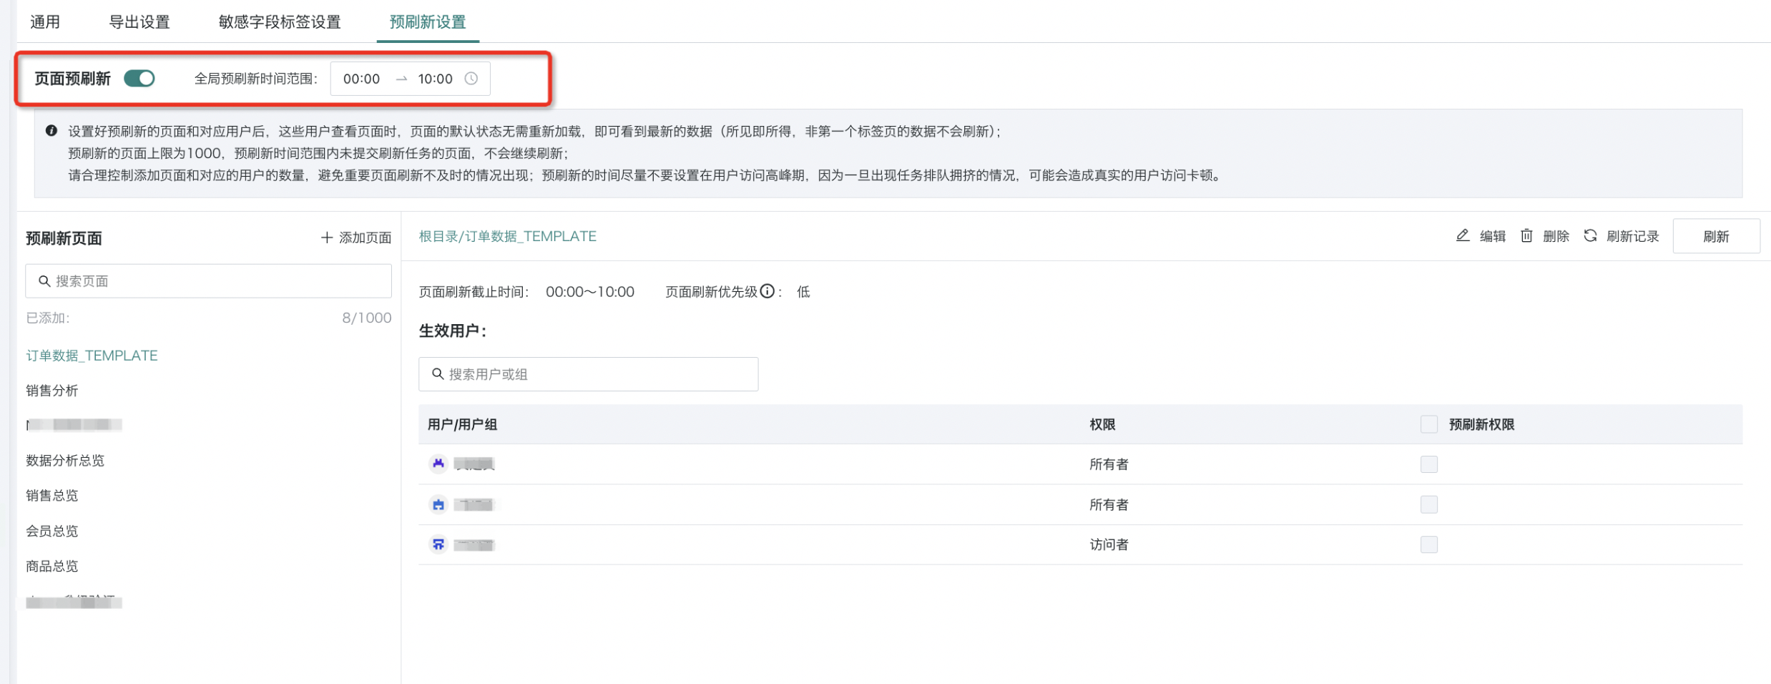Check pre-refresh permission for the 访问者 row
The height and width of the screenshot is (684, 1771).
point(1428,544)
